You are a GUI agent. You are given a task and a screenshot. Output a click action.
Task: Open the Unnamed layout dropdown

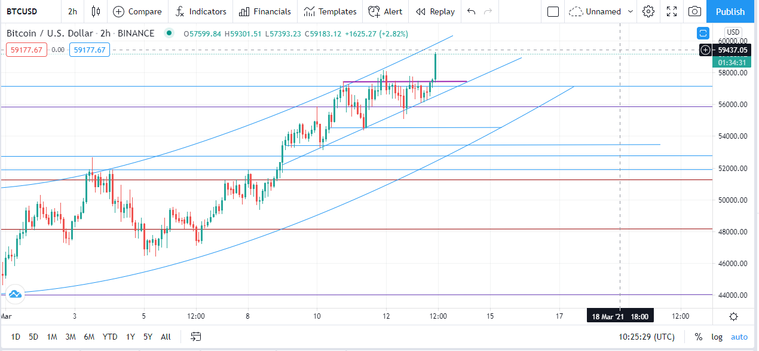coord(602,11)
